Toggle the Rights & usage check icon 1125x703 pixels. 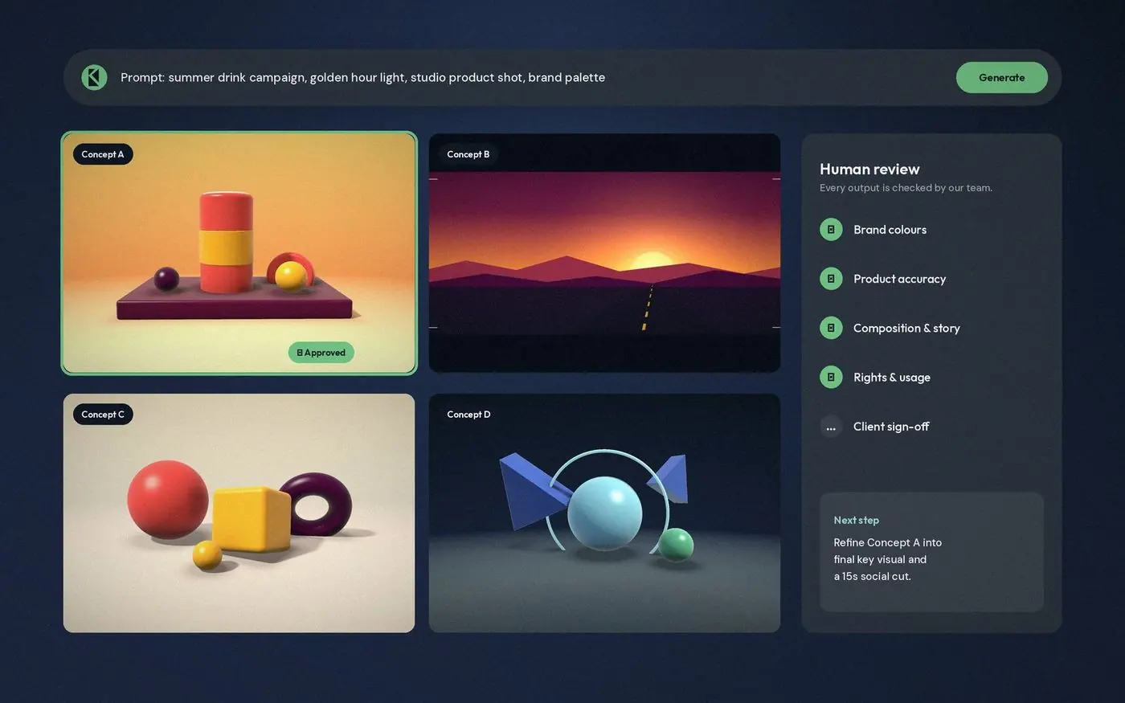[x=831, y=377]
